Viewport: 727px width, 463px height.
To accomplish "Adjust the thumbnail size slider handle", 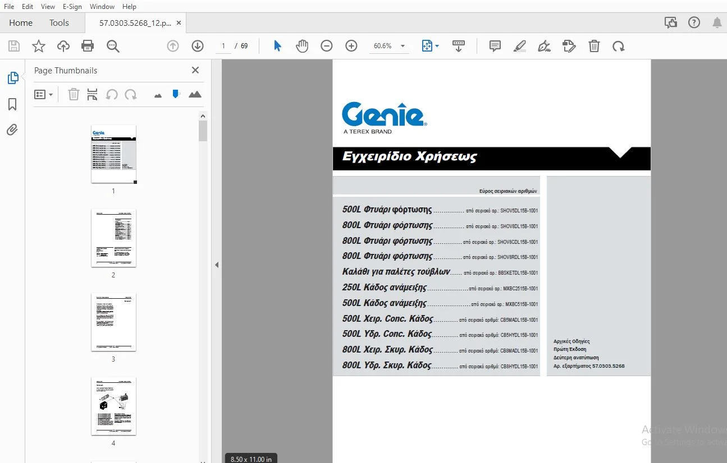I will (176, 94).
